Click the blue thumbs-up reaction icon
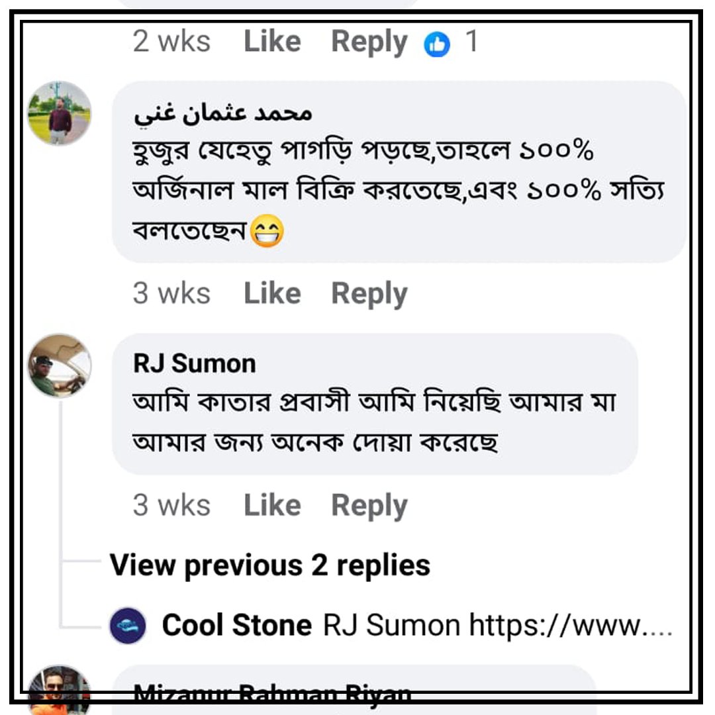The width and height of the screenshot is (715, 715). pyautogui.click(x=436, y=42)
